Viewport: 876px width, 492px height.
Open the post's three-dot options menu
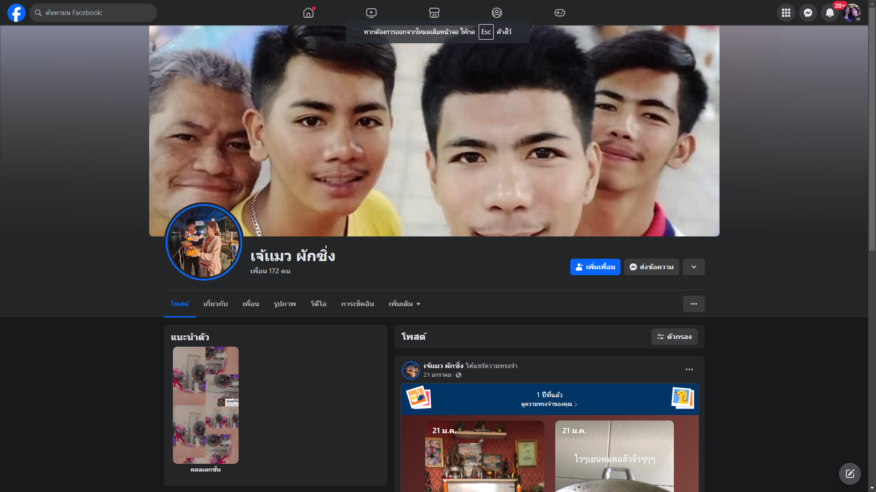click(689, 369)
